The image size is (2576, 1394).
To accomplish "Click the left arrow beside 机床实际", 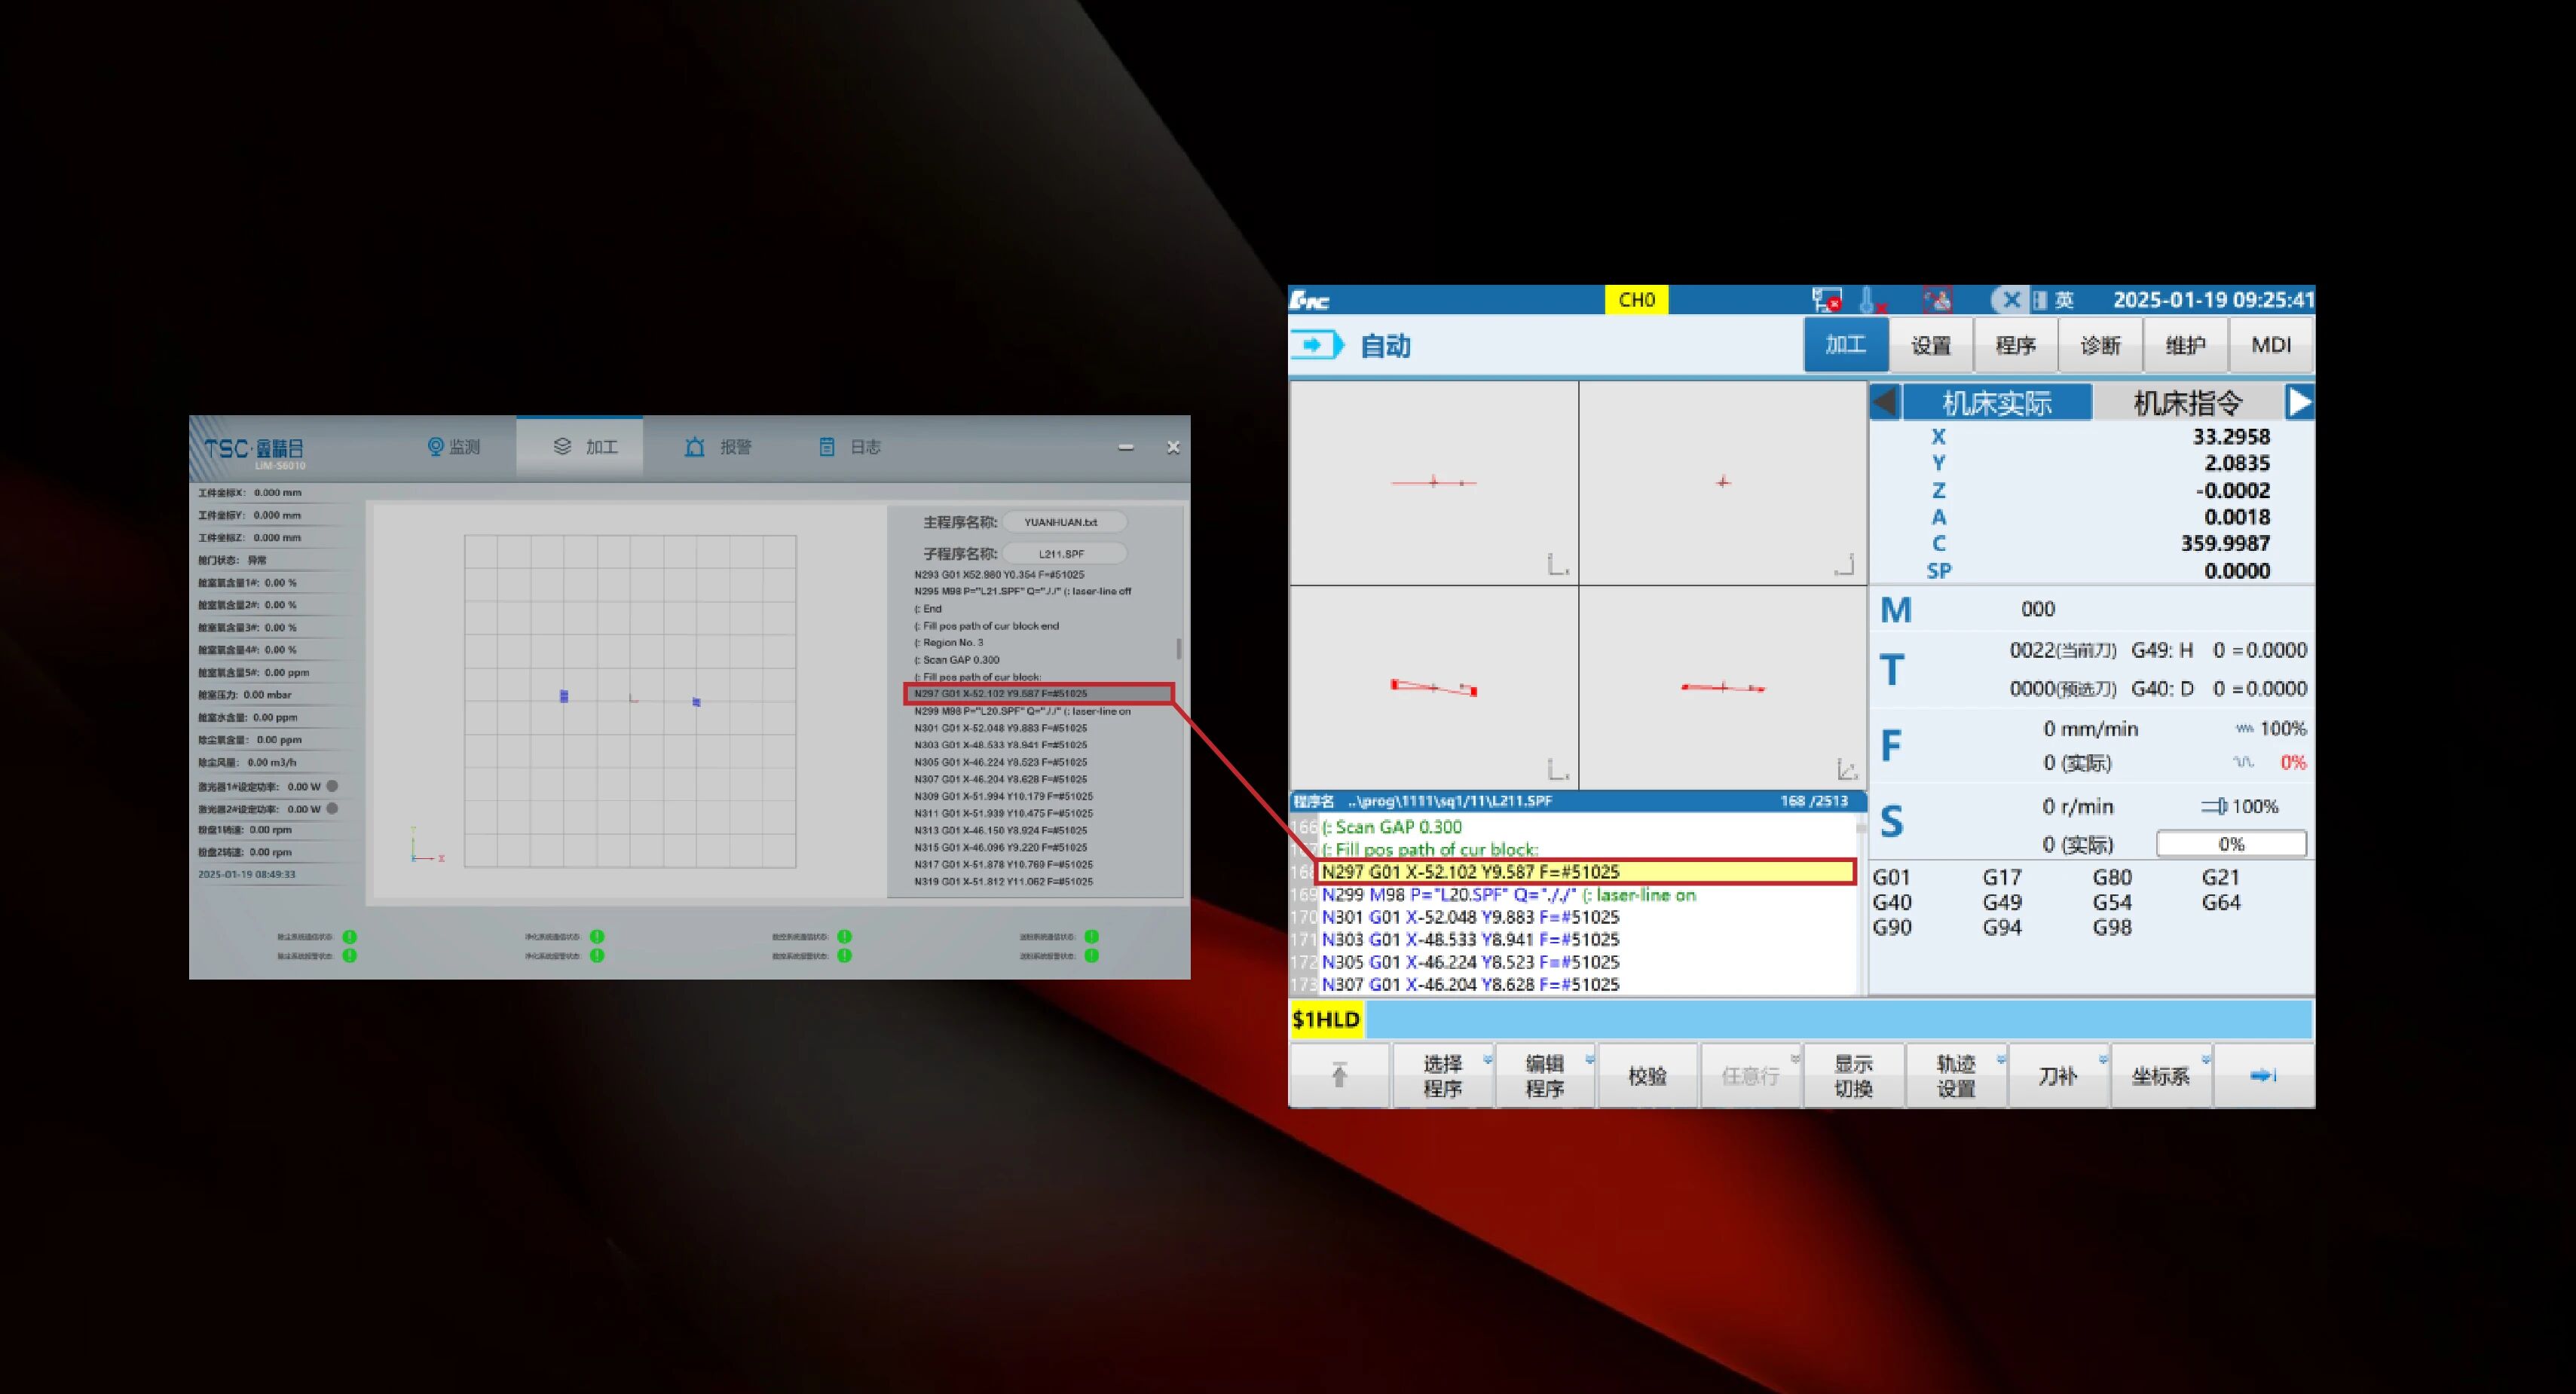I will [x=1884, y=403].
